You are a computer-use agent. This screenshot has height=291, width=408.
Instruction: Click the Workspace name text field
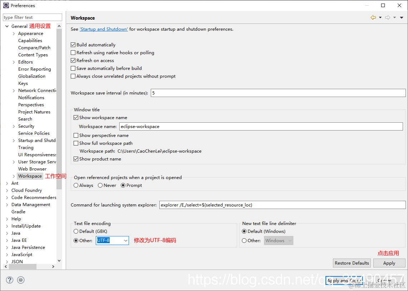(261, 127)
